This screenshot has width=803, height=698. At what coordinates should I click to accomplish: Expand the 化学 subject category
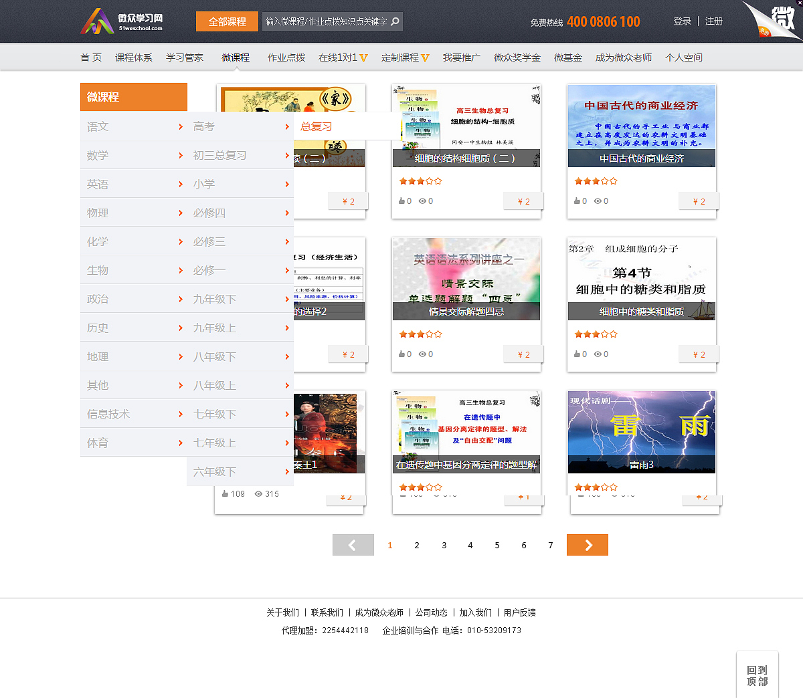[x=134, y=241]
